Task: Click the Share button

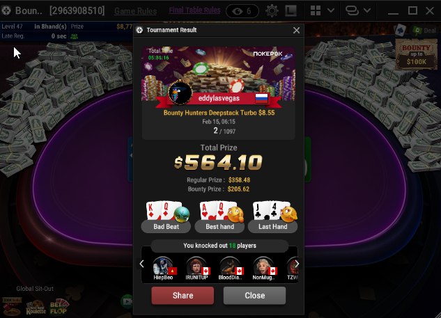Action: [x=183, y=296]
